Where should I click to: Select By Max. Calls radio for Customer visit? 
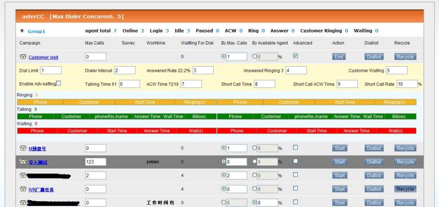click(224, 56)
